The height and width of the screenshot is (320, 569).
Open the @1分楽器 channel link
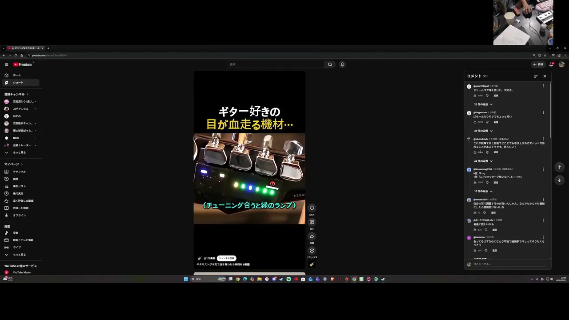coord(209,258)
